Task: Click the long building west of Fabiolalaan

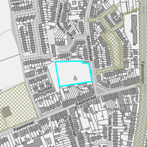Action: coord(134,30)
